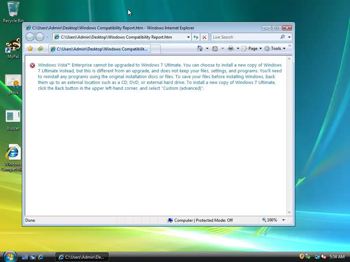Viewport: 350px width, 262px height.
Task: Open the zoom level dropdown arrow
Action: tap(283, 220)
